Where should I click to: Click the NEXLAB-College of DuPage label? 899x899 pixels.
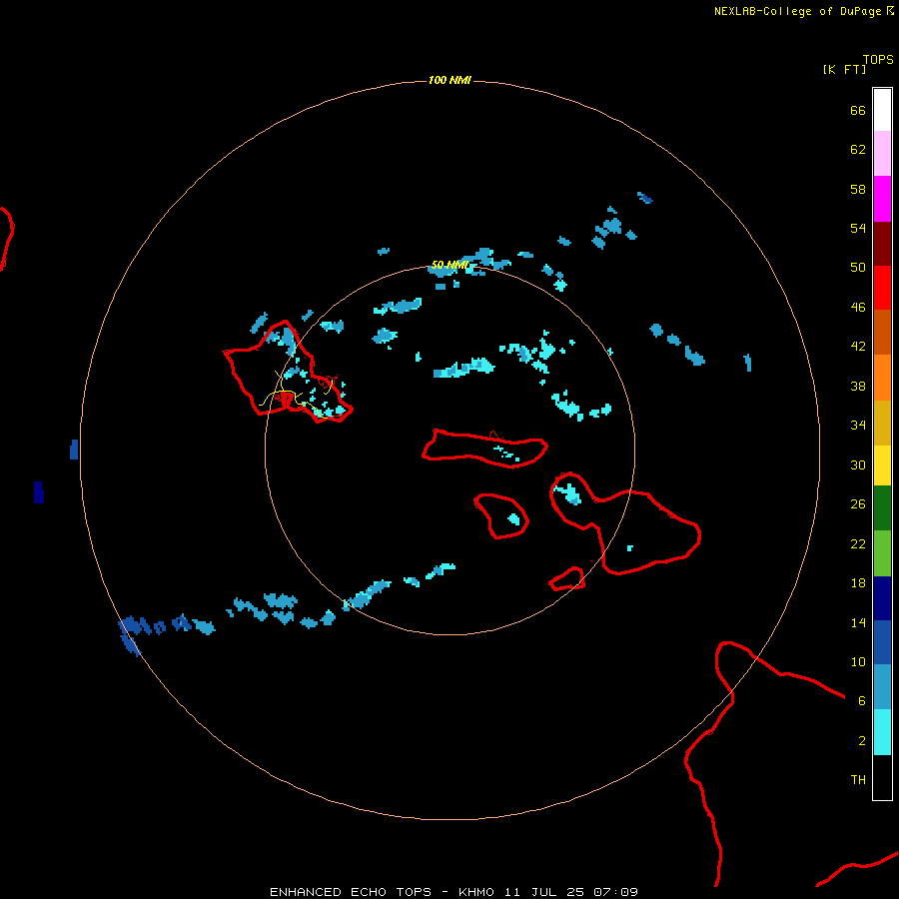[x=803, y=11]
